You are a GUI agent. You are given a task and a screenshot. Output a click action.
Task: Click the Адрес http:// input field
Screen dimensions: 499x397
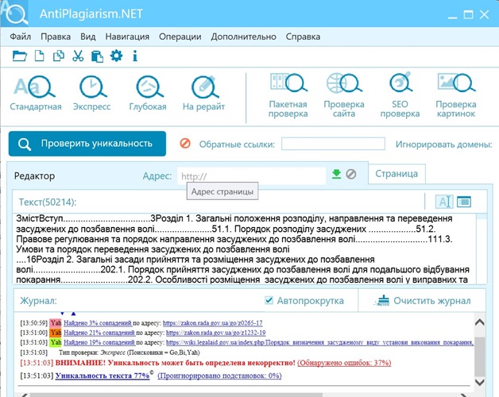pyautogui.click(x=251, y=176)
